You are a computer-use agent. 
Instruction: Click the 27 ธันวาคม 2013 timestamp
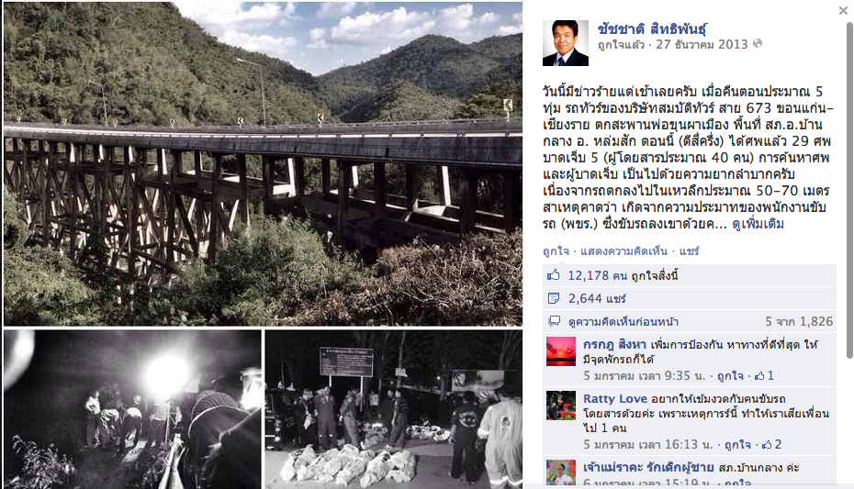[x=702, y=45]
